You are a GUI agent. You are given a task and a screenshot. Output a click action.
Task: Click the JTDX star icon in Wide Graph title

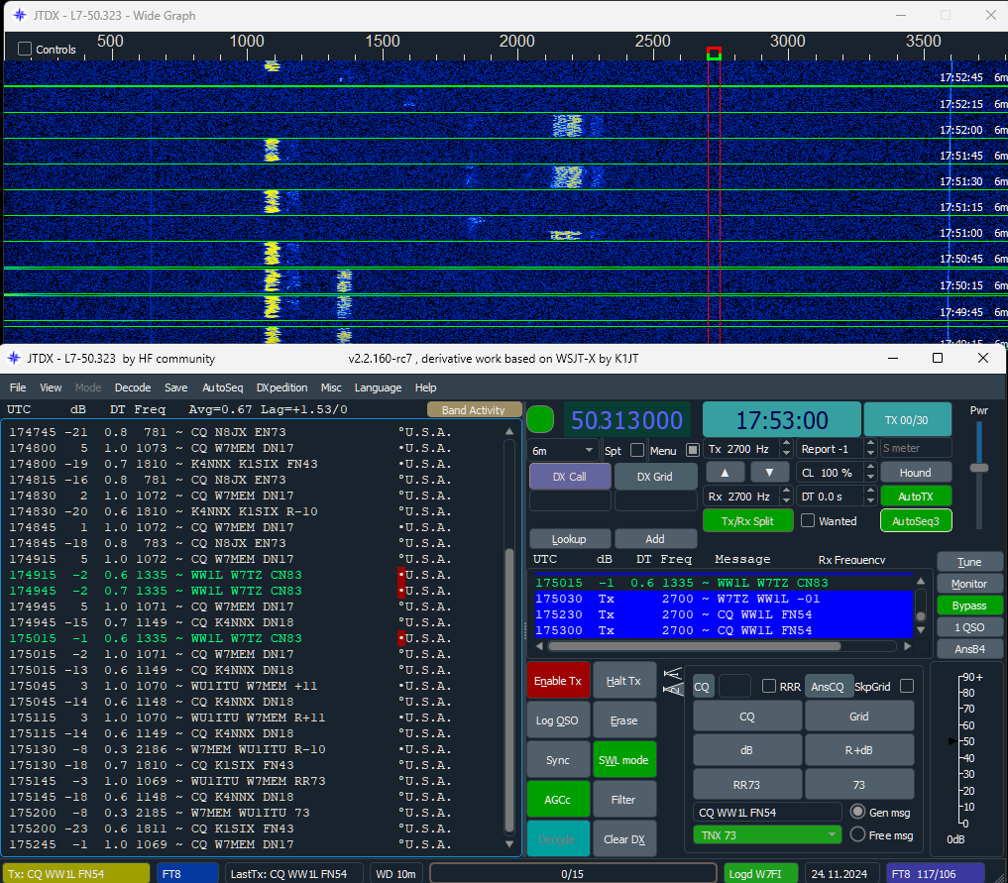20,16
